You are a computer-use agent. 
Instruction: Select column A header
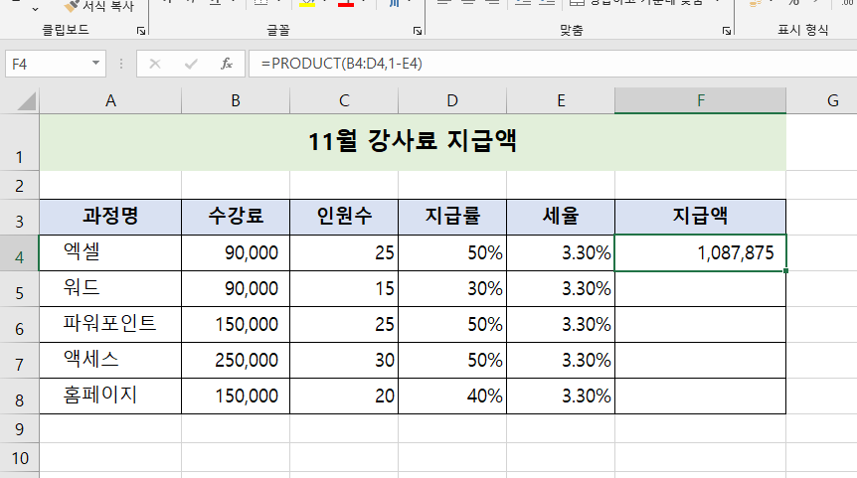[110, 101]
